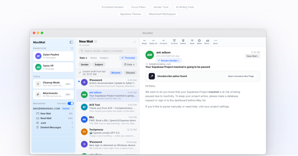Select the Prioritized Senders pill

tap(112, 7)
